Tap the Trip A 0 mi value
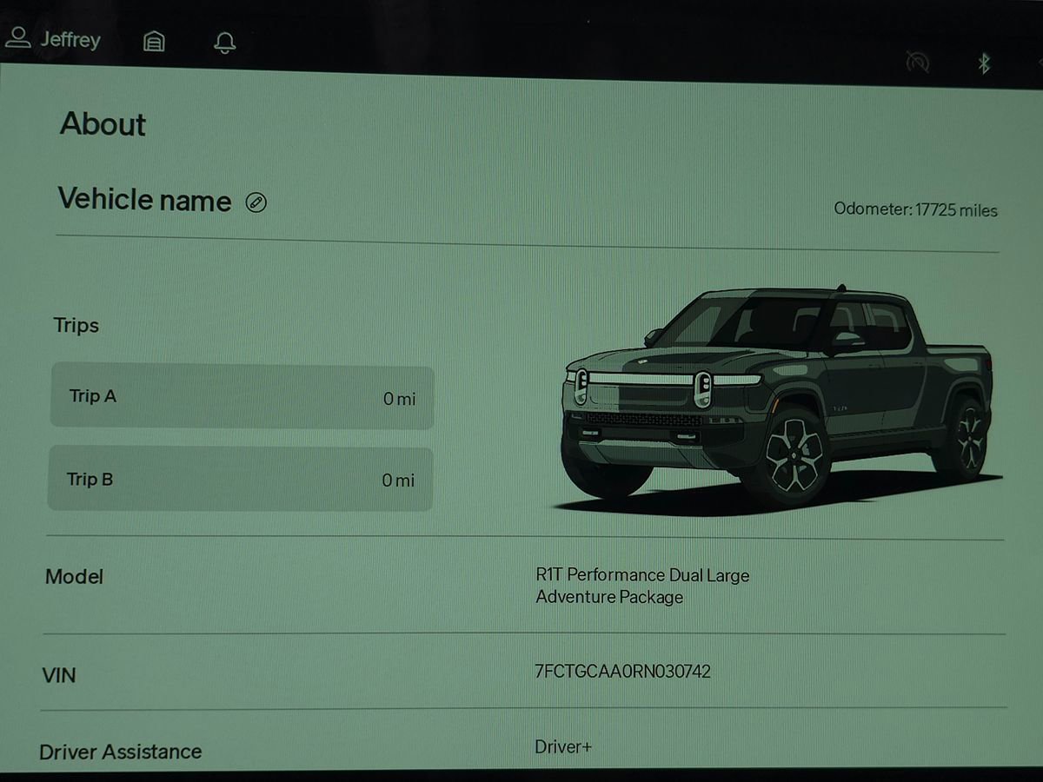This screenshot has height=782, width=1043. (x=399, y=399)
